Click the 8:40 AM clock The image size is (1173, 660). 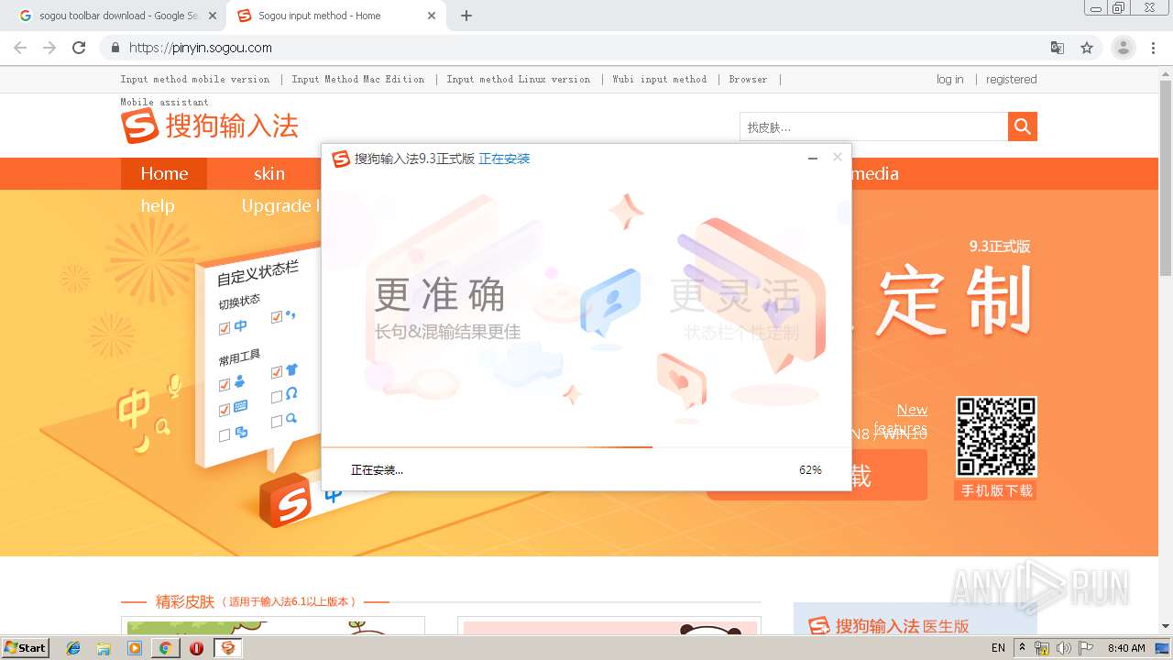tap(1126, 648)
